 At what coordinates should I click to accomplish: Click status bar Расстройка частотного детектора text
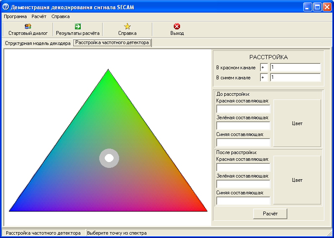[43, 233]
